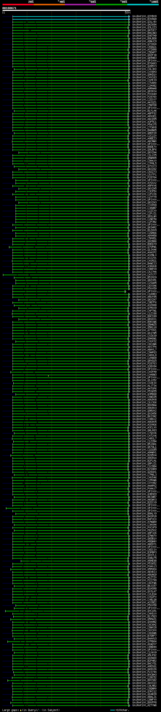Select hit label UniRef100_Q6XZA4

pos(144,152)
